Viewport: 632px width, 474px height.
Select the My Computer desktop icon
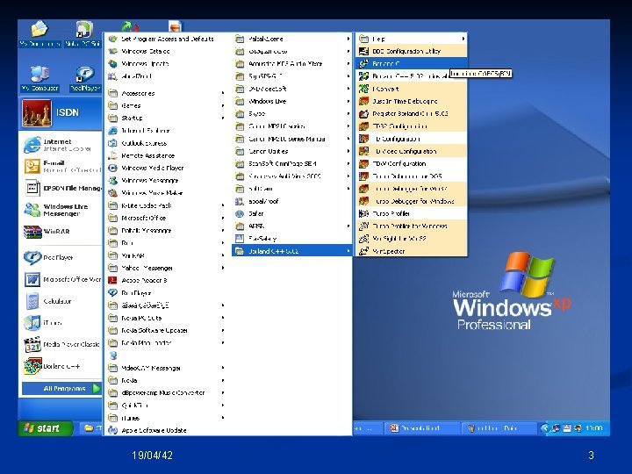39,79
